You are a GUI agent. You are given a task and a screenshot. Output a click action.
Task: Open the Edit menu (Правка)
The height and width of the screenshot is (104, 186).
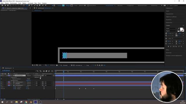click(x=7, y=3)
